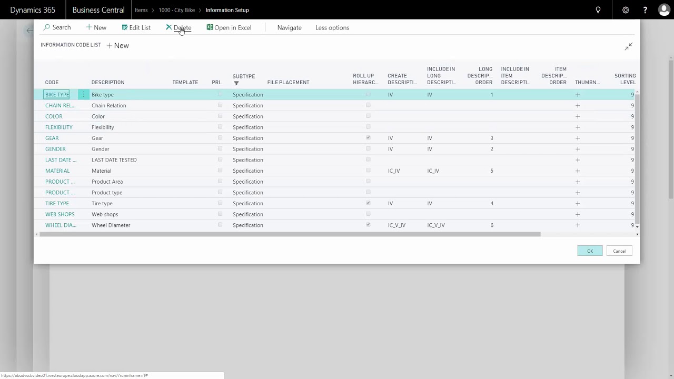Toggle Primary checkbox for MATERIAL row
The width and height of the screenshot is (674, 379).
click(220, 171)
